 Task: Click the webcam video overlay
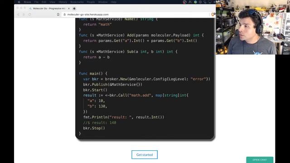click(x=253, y=27)
